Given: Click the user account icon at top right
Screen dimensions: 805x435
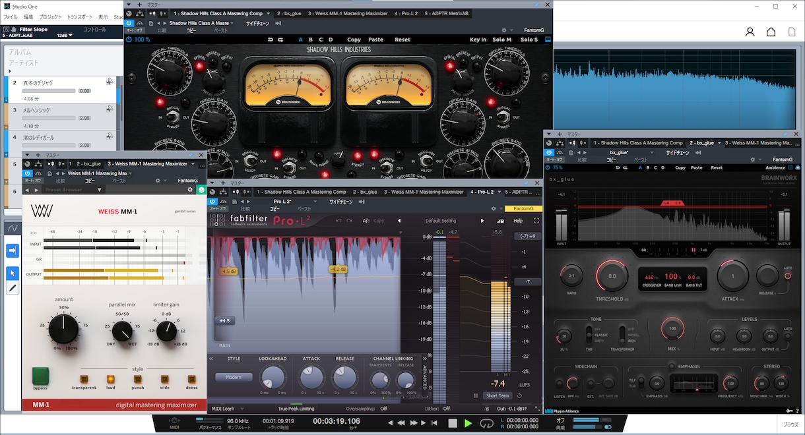Looking at the screenshot, I should pos(750,32).
